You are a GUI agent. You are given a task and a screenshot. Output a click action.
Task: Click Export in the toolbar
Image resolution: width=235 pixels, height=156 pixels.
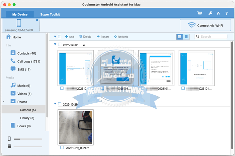point(102,37)
